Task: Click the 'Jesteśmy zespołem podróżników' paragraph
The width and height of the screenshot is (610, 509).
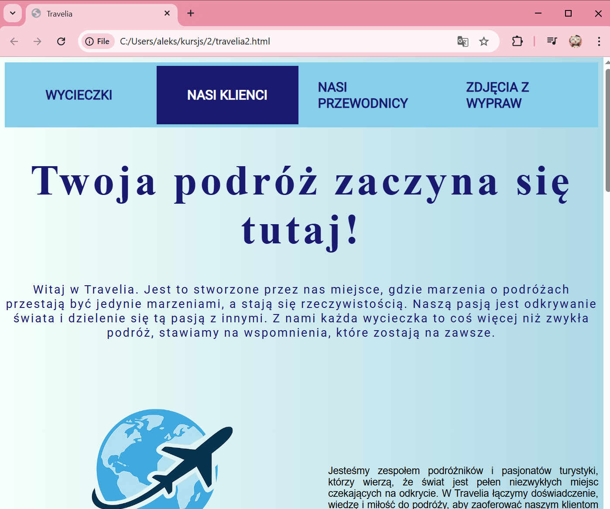Action: pyautogui.click(x=463, y=487)
